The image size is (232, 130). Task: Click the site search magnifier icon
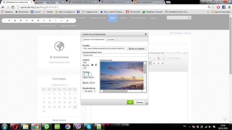pos(189,18)
